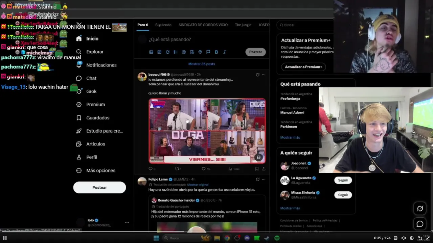Image resolution: width=433 pixels, height=243 pixels.
Task: Seek on the video progress bar
Action: (x=216, y=232)
